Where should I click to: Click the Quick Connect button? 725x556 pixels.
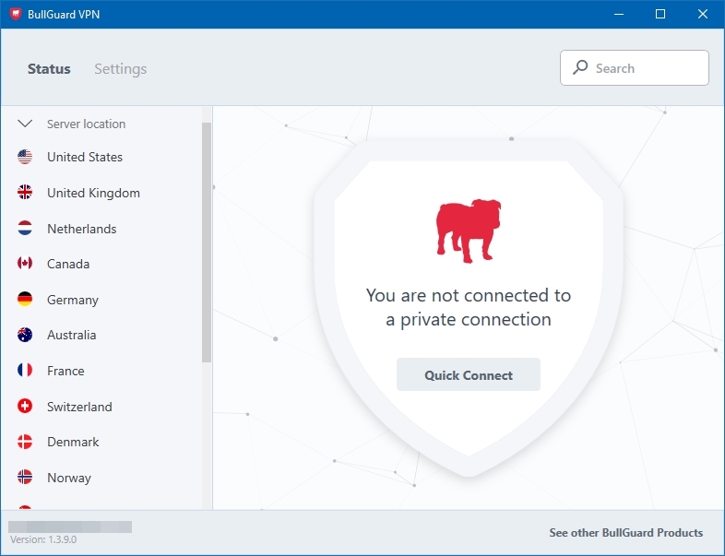coord(469,374)
